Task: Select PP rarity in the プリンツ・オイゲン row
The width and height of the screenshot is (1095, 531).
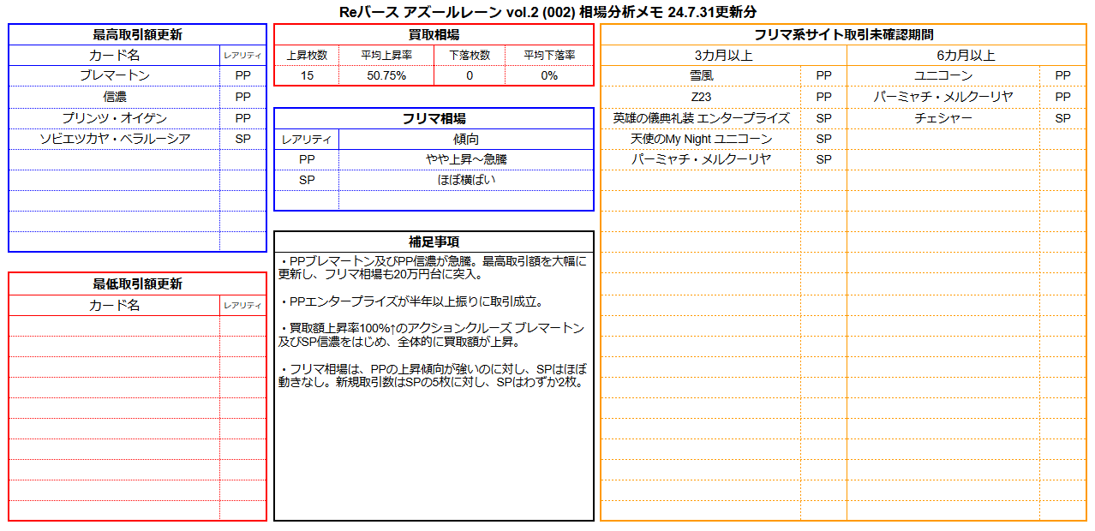Action: (x=243, y=117)
